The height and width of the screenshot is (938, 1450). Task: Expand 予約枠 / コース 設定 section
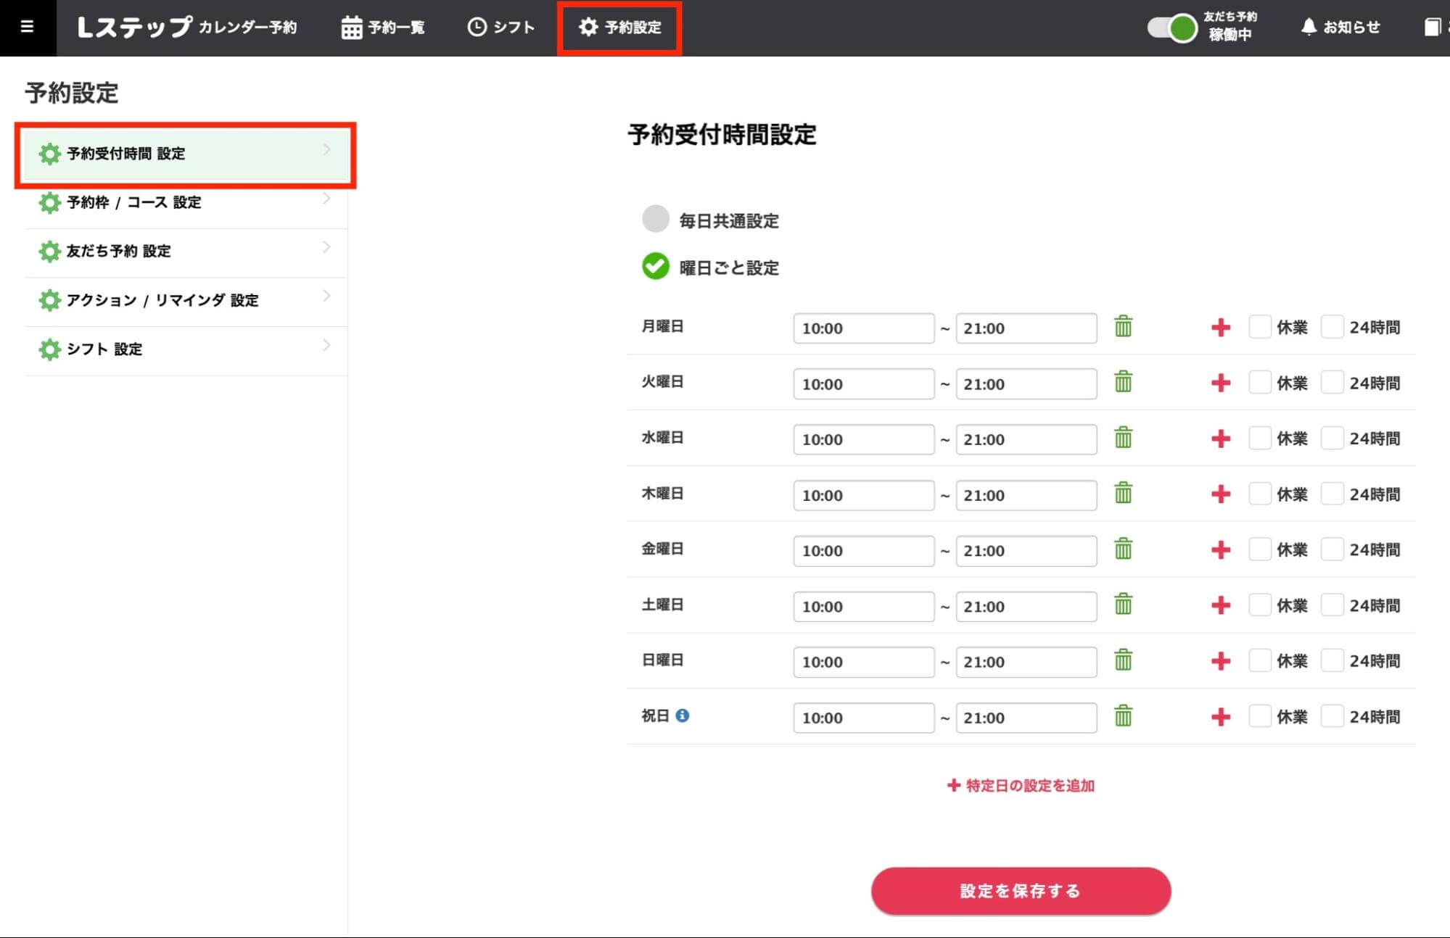point(134,203)
